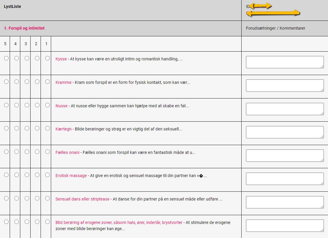The image size is (328, 238).
Task: Click the comment box for Fælles onani
Action: pos(285,156)
